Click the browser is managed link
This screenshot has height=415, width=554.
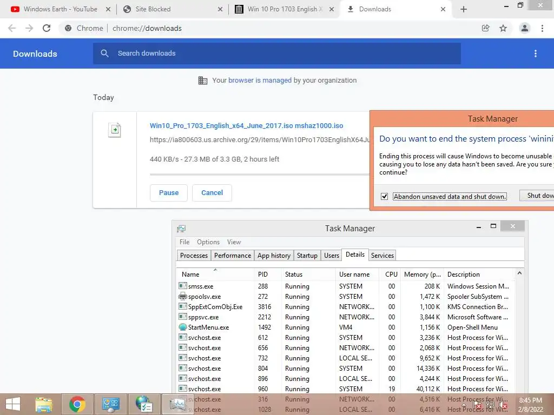click(260, 81)
